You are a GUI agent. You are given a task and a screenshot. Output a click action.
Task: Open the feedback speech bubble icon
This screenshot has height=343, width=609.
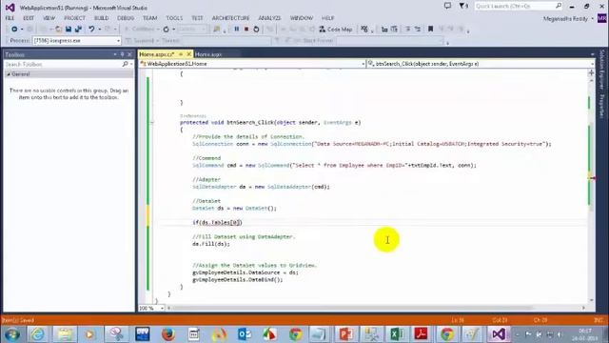[447, 6]
